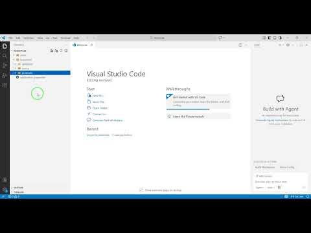
Task: Click the configure tools icon in chat input
Action: [279, 187]
